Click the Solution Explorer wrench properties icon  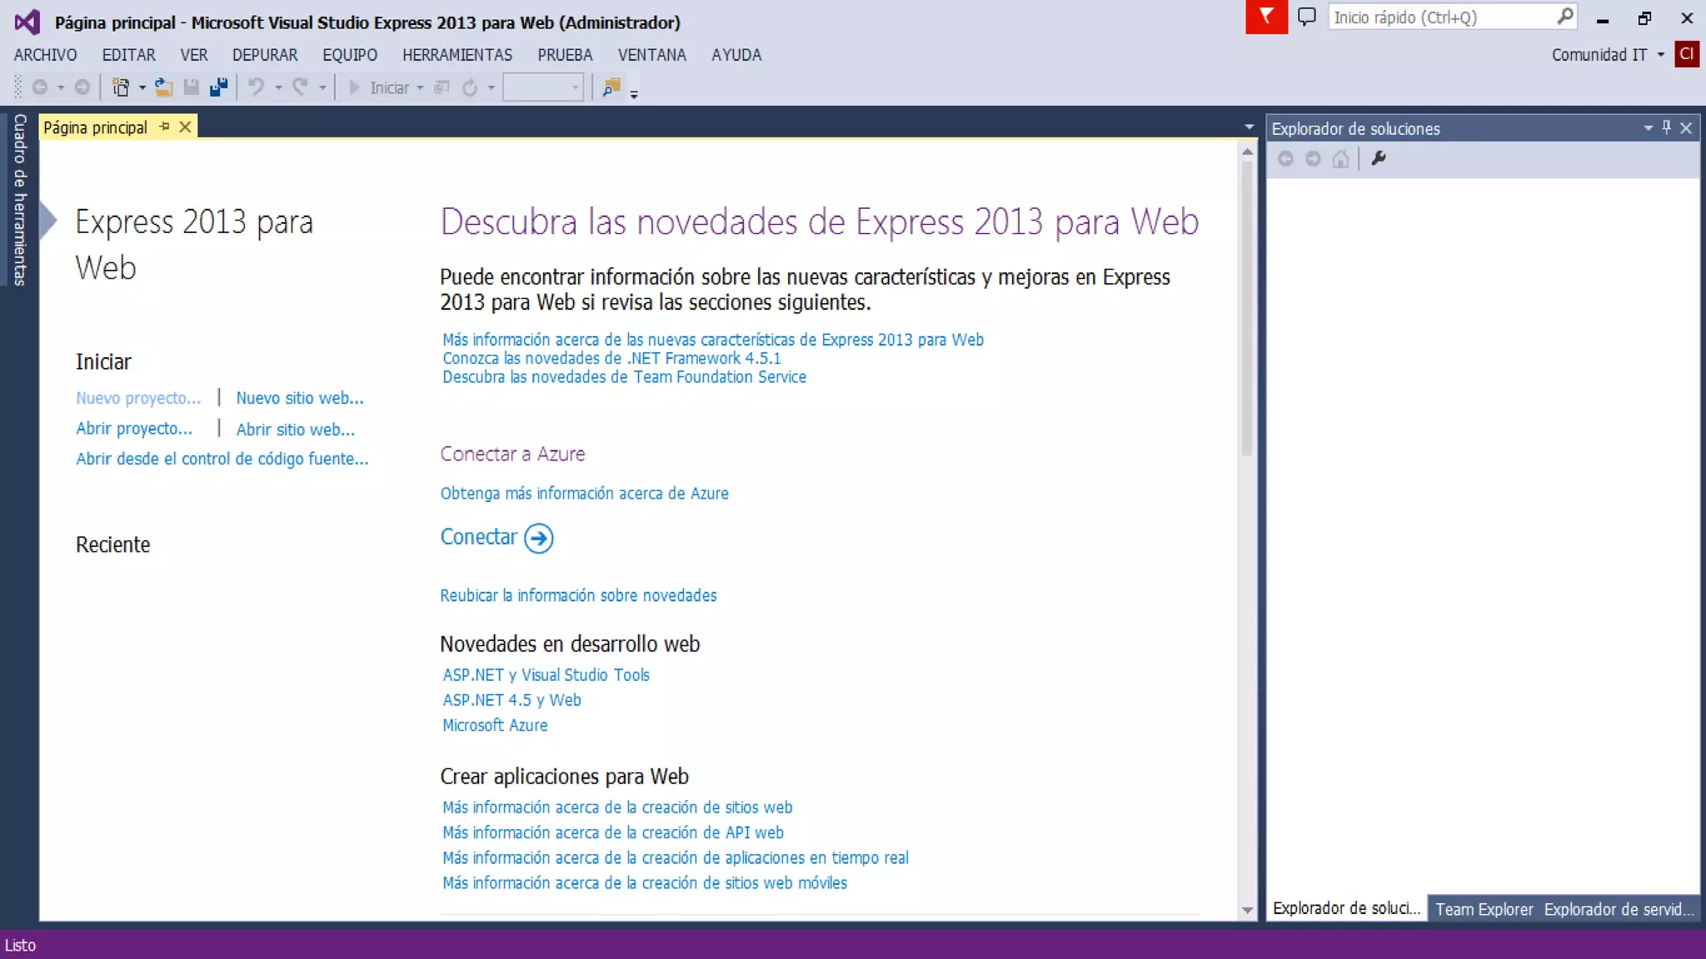tap(1379, 158)
